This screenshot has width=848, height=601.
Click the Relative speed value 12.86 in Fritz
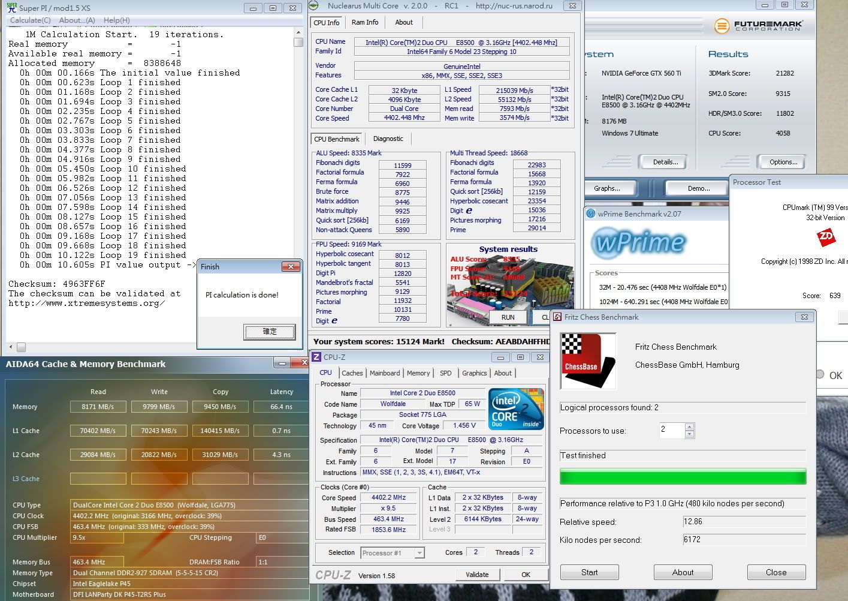(744, 522)
